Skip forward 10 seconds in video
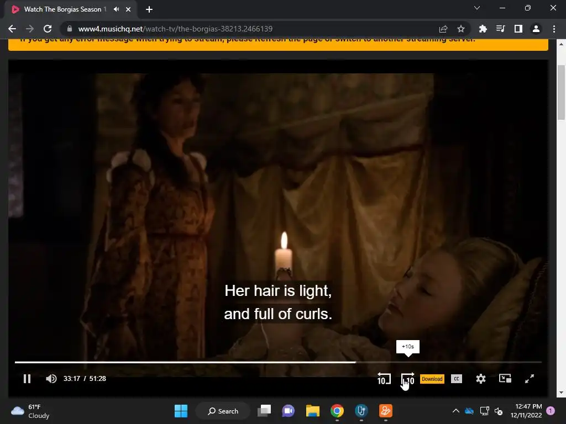 (408, 379)
